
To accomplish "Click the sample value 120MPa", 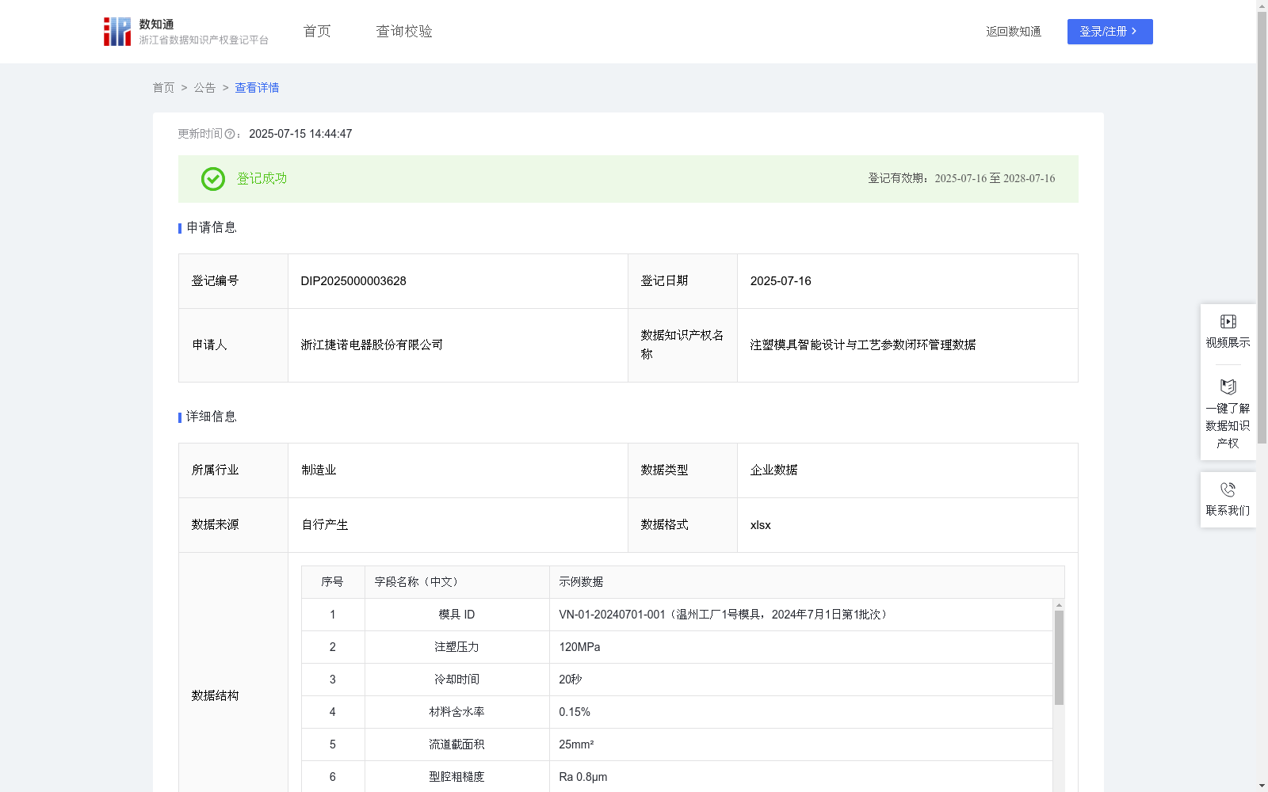I will coord(579,647).
